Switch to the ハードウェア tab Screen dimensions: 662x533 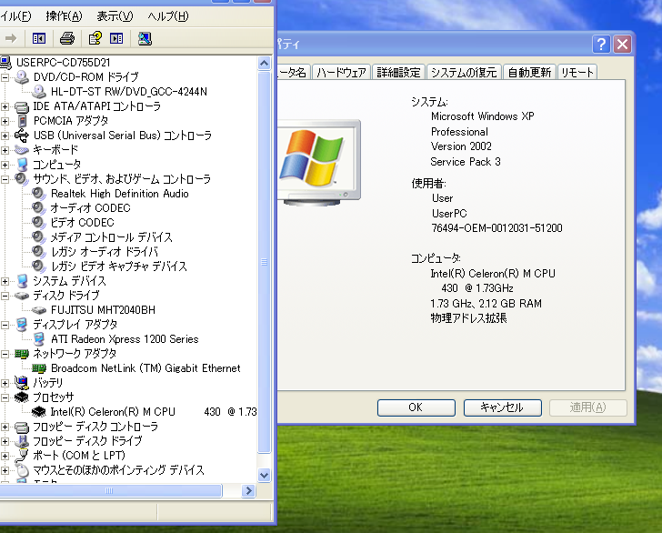coord(341,72)
